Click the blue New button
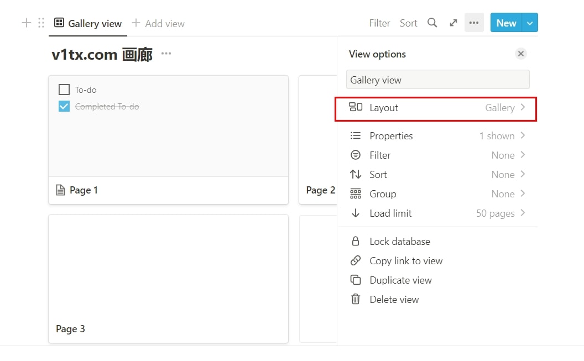 point(505,23)
